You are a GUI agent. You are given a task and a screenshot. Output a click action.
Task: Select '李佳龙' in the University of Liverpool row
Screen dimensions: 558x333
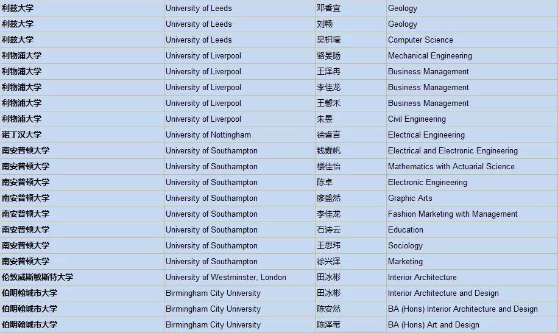(328, 88)
